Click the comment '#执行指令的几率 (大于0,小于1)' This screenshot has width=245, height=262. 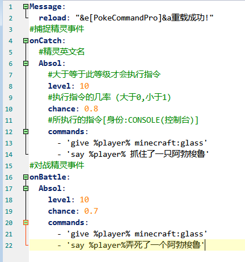pos(109,97)
